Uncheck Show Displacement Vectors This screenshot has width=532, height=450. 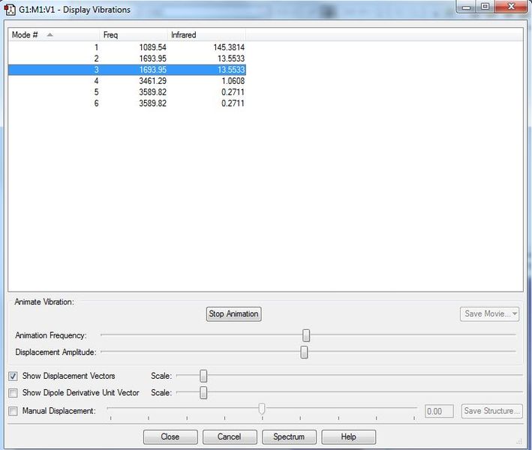pyautogui.click(x=13, y=376)
